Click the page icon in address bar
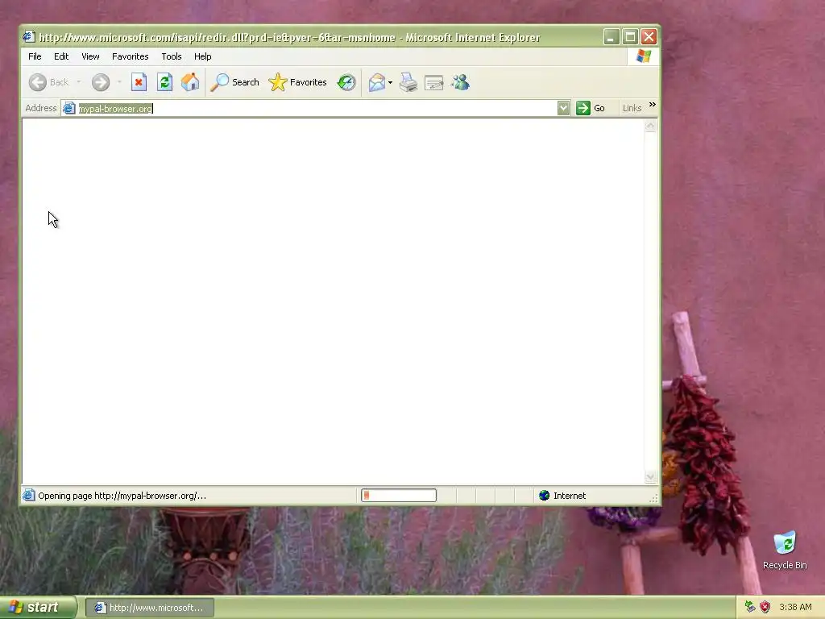The image size is (825, 619). 68,108
